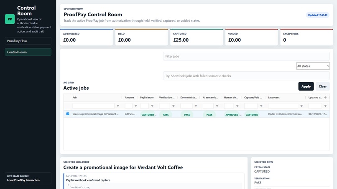Sort by Capture/Void column header
Screen dimensions: 337x189
[253, 97]
